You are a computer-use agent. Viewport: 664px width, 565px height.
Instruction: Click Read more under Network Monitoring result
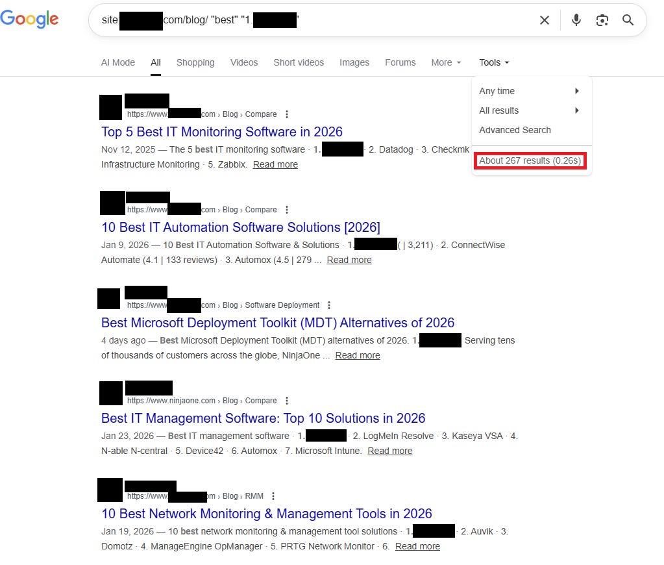(x=417, y=546)
